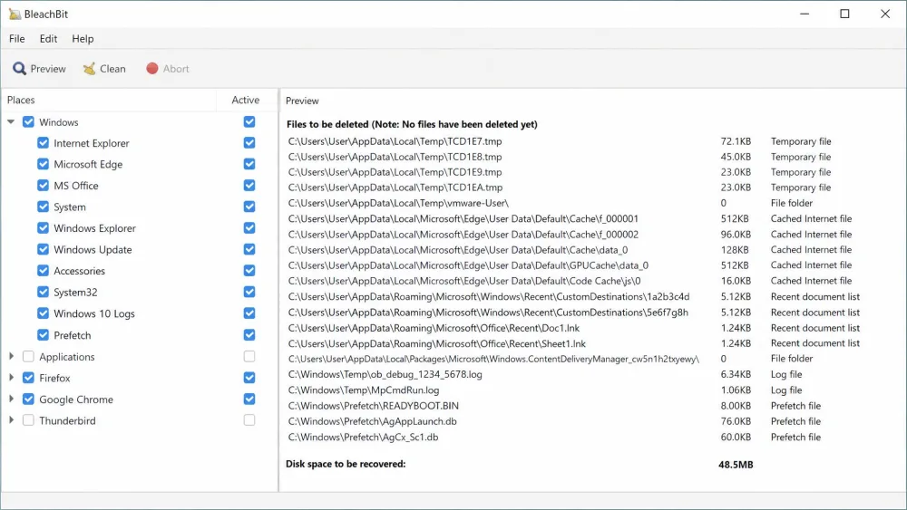
Task: Toggle Active column checkbox for Firefox
Action: [249, 378]
